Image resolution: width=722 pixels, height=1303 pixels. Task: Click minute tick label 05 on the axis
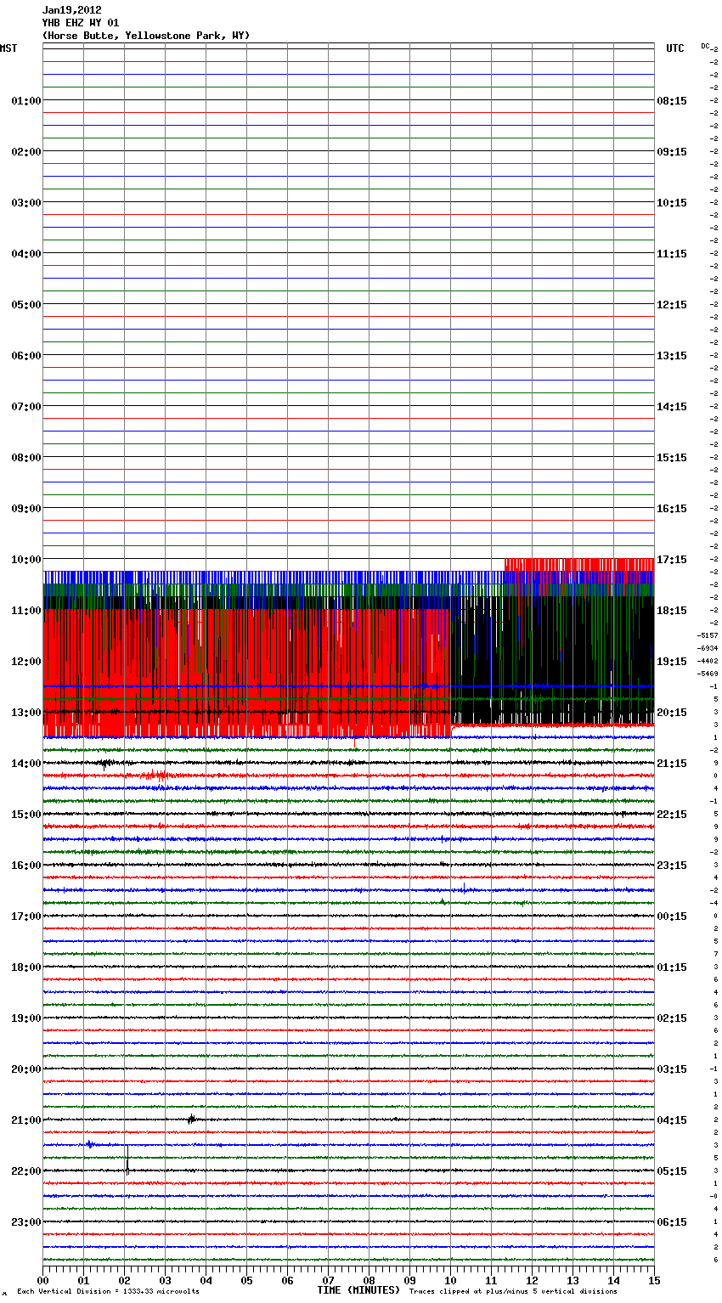[247, 1280]
